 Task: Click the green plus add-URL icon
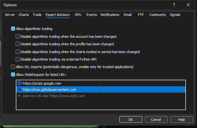tap(19, 96)
